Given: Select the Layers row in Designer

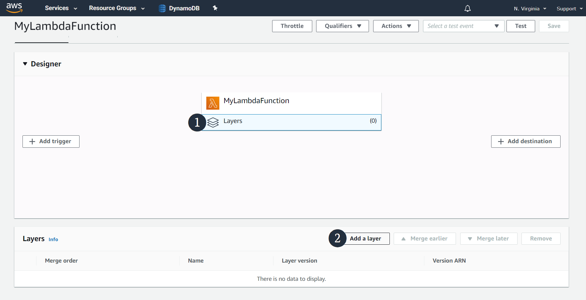Looking at the screenshot, I should [291, 122].
